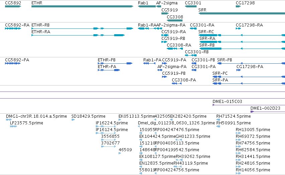Click the CG5892-RA transcript label
The width and height of the screenshot is (285, 175).
[x=17, y=25]
